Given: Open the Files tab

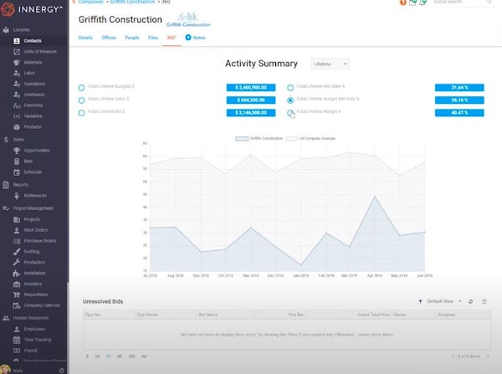Looking at the screenshot, I should (x=153, y=38).
